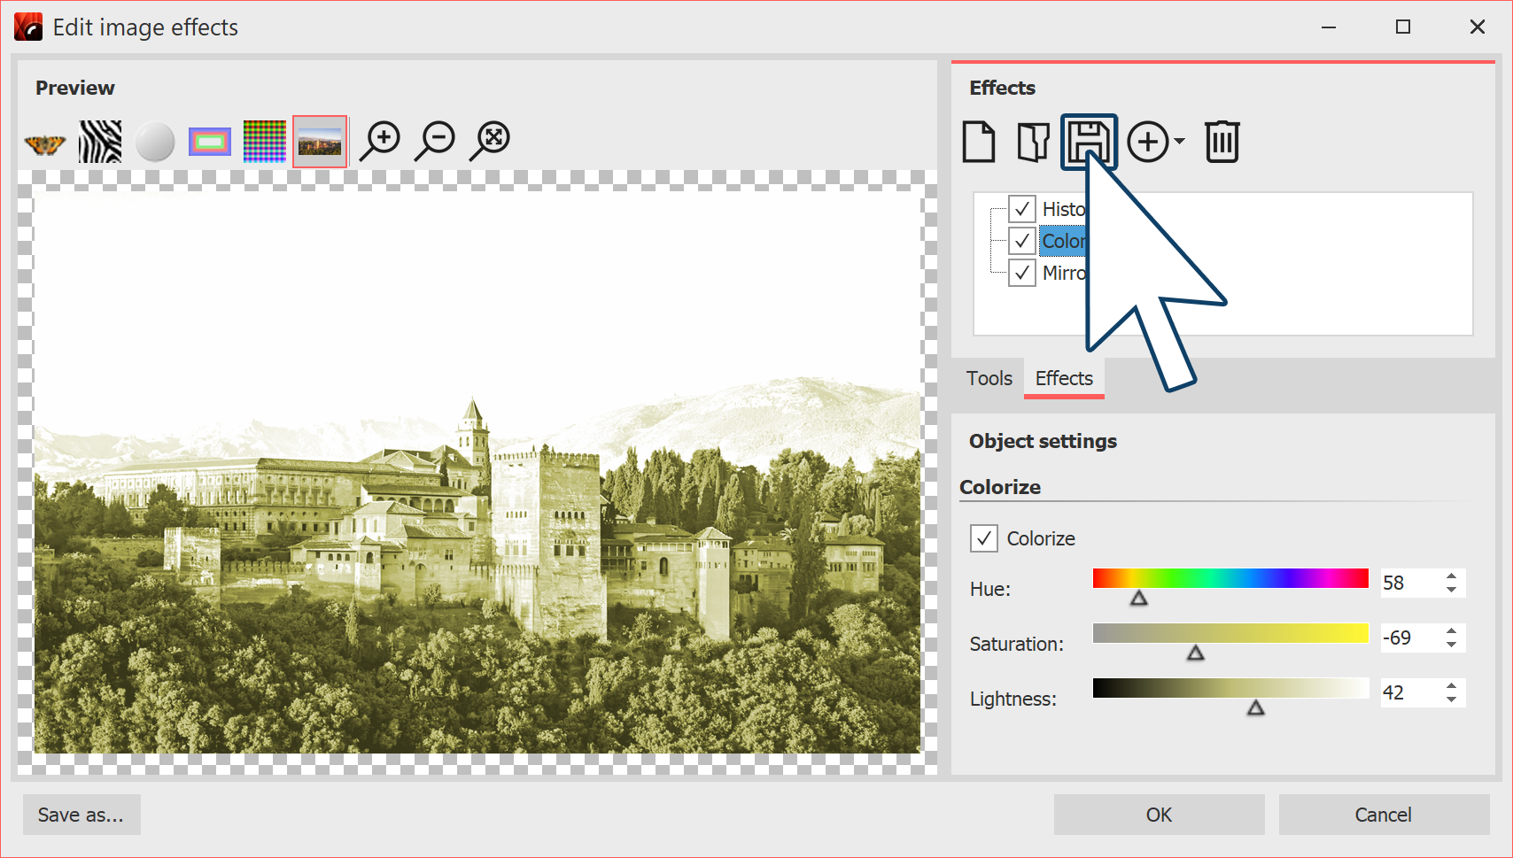Switch to the Tools tab
Viewport: 1513px width, 858px height.
pyautogui.click(x=989, y=378)
